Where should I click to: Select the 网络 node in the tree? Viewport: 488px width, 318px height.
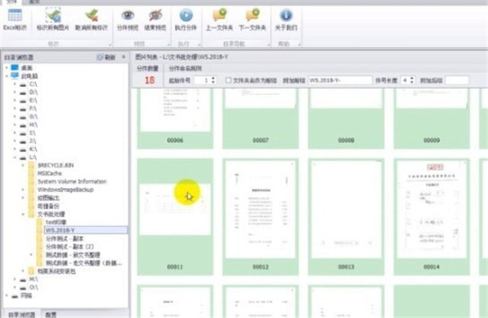point(26,295)
